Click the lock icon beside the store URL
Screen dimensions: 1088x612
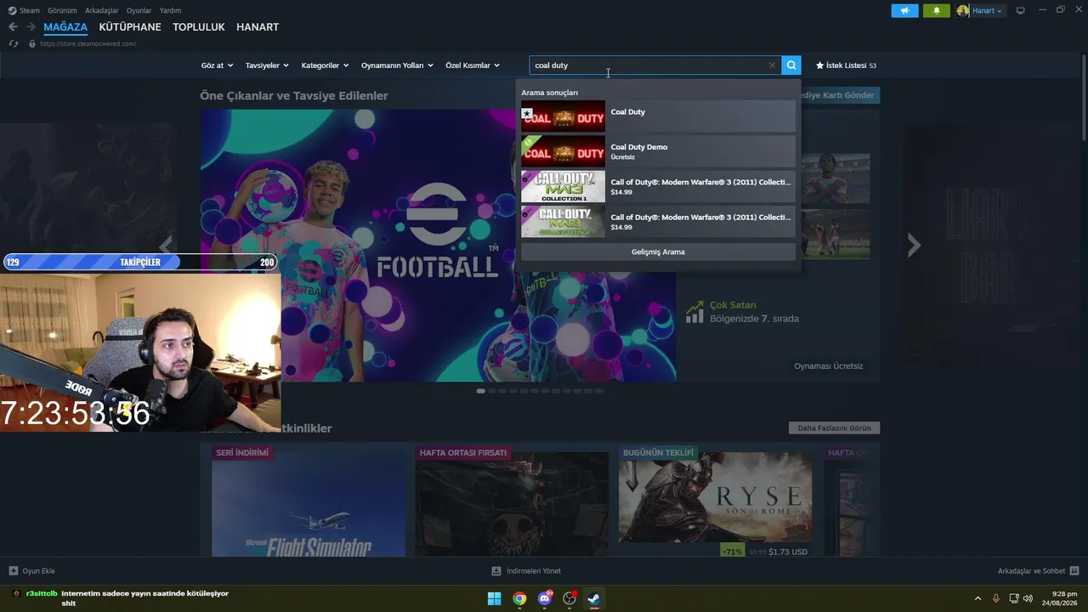32,43
